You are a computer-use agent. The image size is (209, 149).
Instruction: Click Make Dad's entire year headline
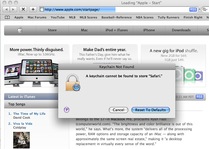click(x=104, y=50)
